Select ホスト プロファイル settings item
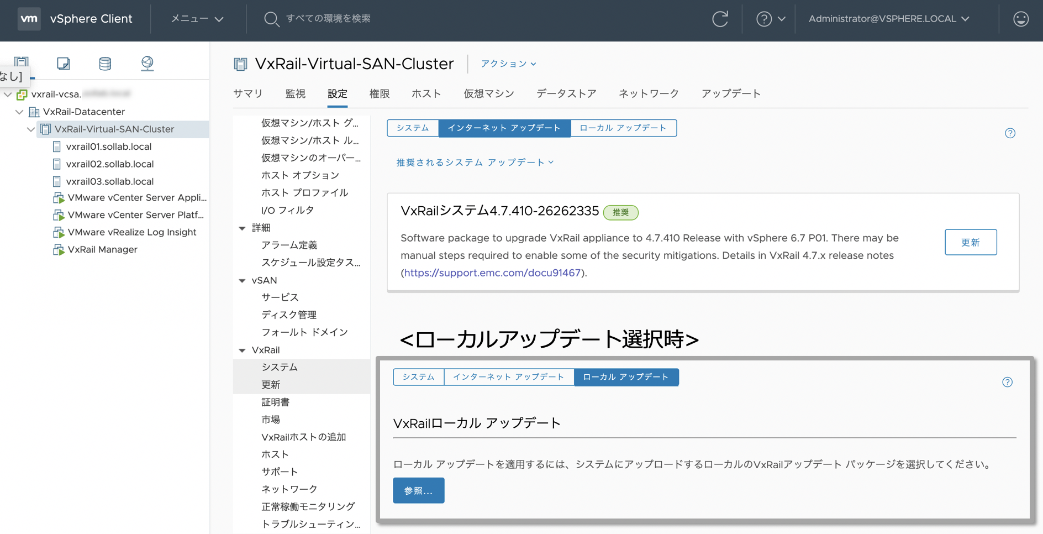This screenshot has width=1043, height=534. 304,193
